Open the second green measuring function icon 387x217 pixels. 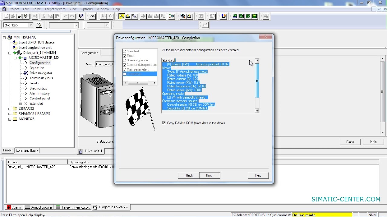point(242,16)
